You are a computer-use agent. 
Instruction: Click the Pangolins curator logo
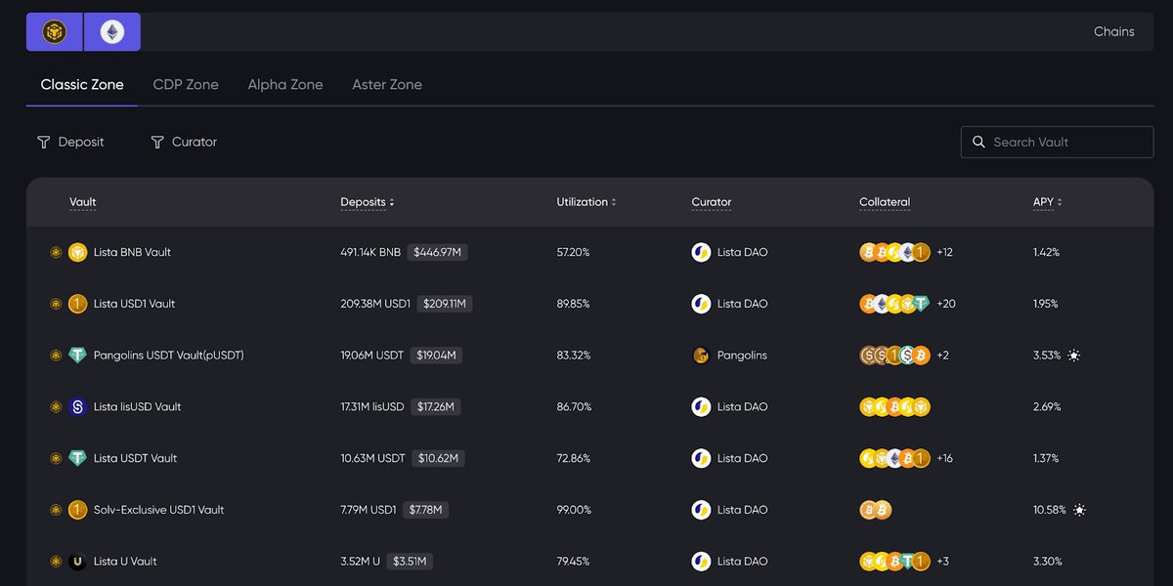click(x=701, y=356)
